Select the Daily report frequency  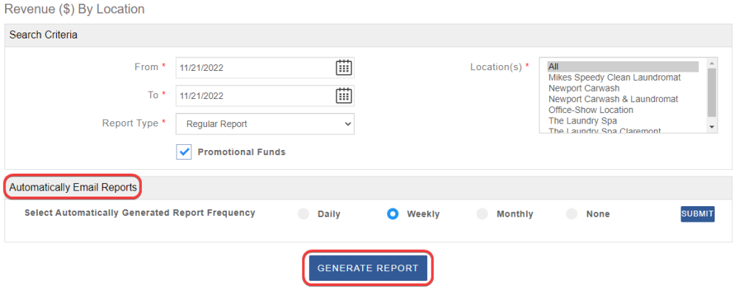(x=303, y=214)
